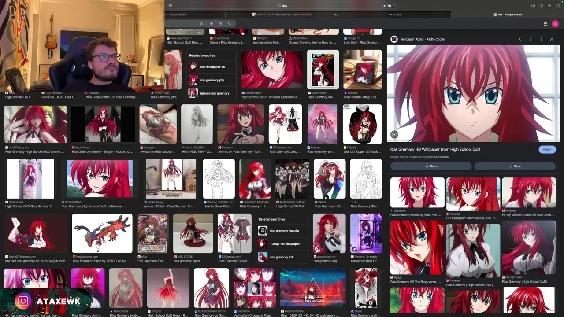Open the SoundCloud Stream Rias Gremory result
Viewport: 564px width, 317px height.
[x=228, y=37]
